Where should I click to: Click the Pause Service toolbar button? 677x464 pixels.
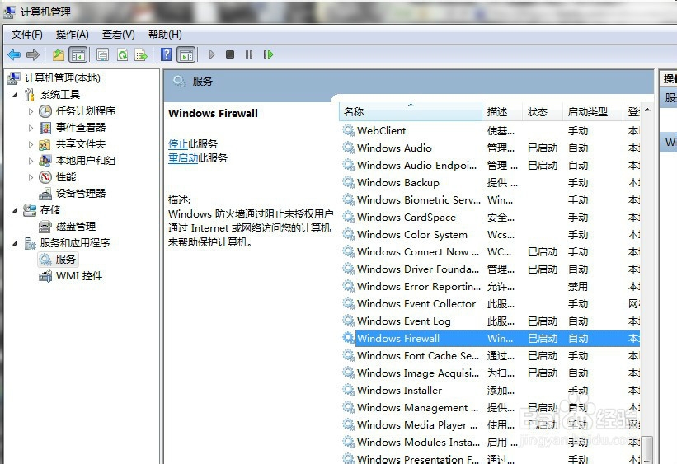click(249, 54)
